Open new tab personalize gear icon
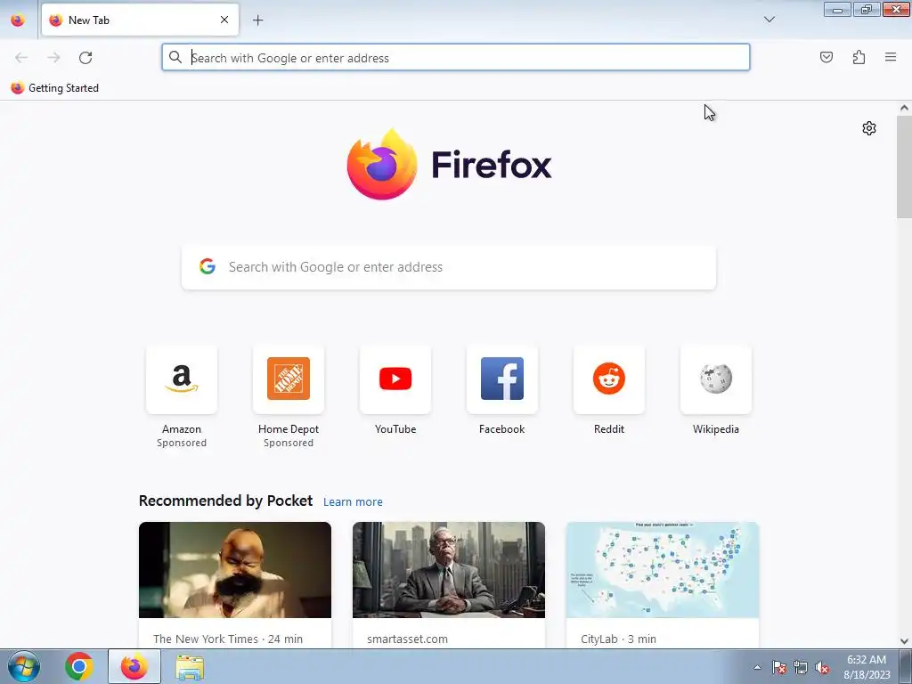Screen dimensions: 912x684 point(869,128)
